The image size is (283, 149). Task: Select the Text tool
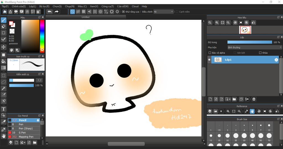(x=4, y=109)
